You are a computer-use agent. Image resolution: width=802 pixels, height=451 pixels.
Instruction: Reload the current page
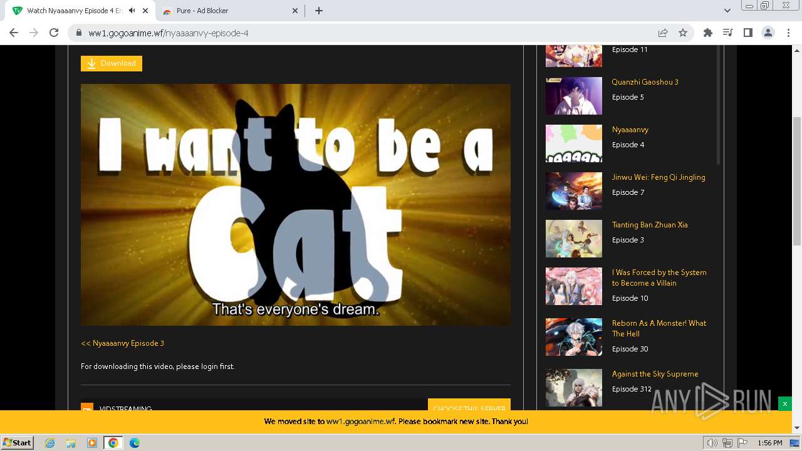pyautogui.click(x=54, y=33)
